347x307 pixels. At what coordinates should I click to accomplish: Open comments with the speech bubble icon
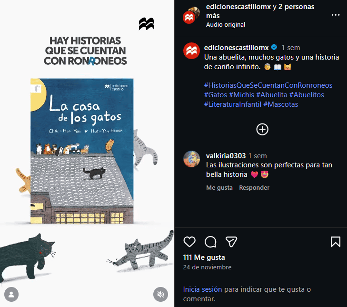tap(210, 242)
